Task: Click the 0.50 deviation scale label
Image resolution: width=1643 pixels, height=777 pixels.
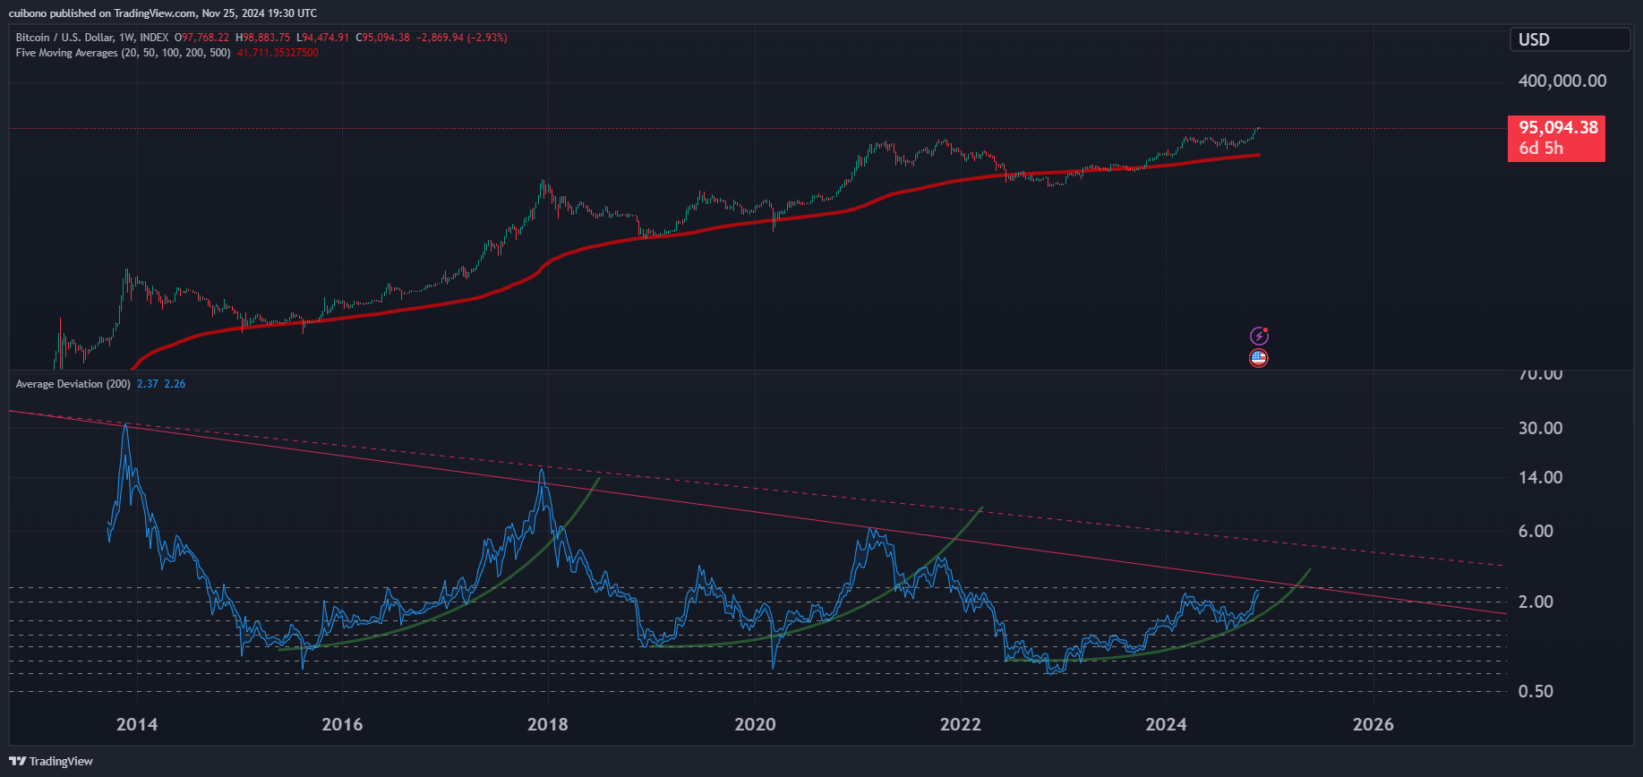Action: [1536, 691]
